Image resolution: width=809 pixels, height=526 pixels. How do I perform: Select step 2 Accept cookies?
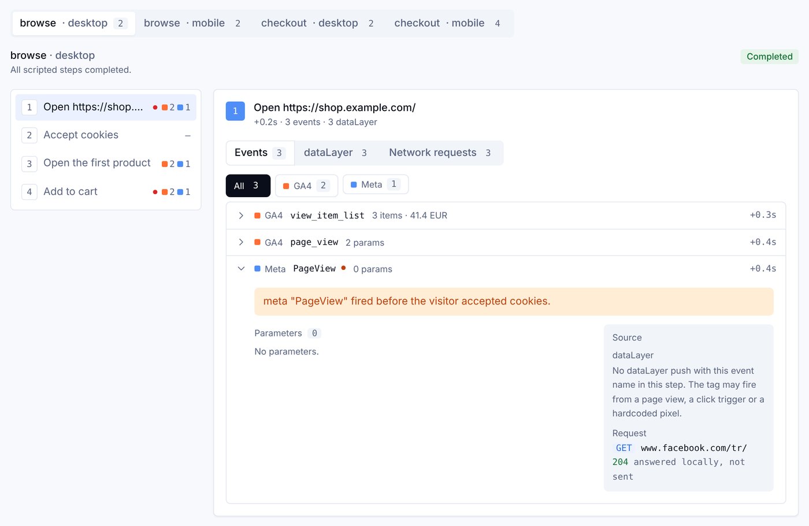coord(106,135)
